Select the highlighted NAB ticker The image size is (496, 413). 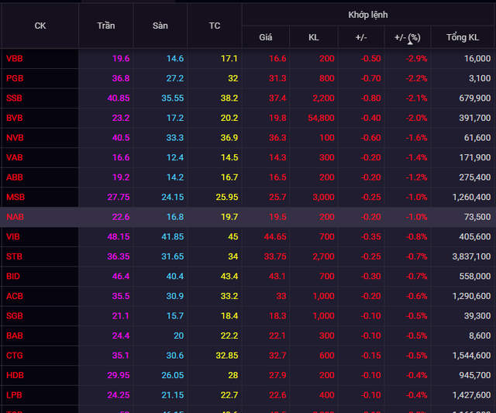pyautogui.click(x=15, y=217)
